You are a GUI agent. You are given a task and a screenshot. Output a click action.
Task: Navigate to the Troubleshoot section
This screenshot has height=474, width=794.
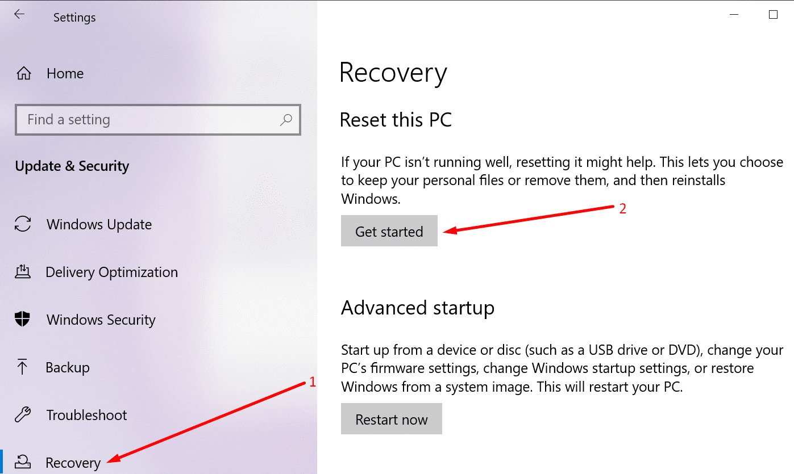tap(86, 415)
